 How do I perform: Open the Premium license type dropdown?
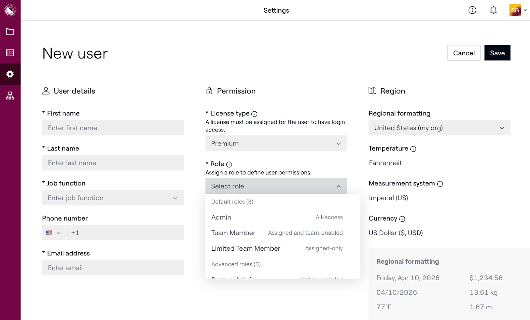pos(276,144)
